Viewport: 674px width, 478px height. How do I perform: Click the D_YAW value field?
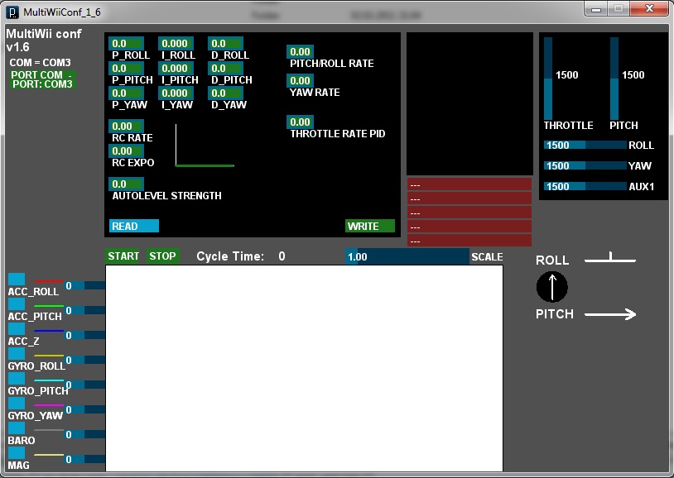pos(226,93)
